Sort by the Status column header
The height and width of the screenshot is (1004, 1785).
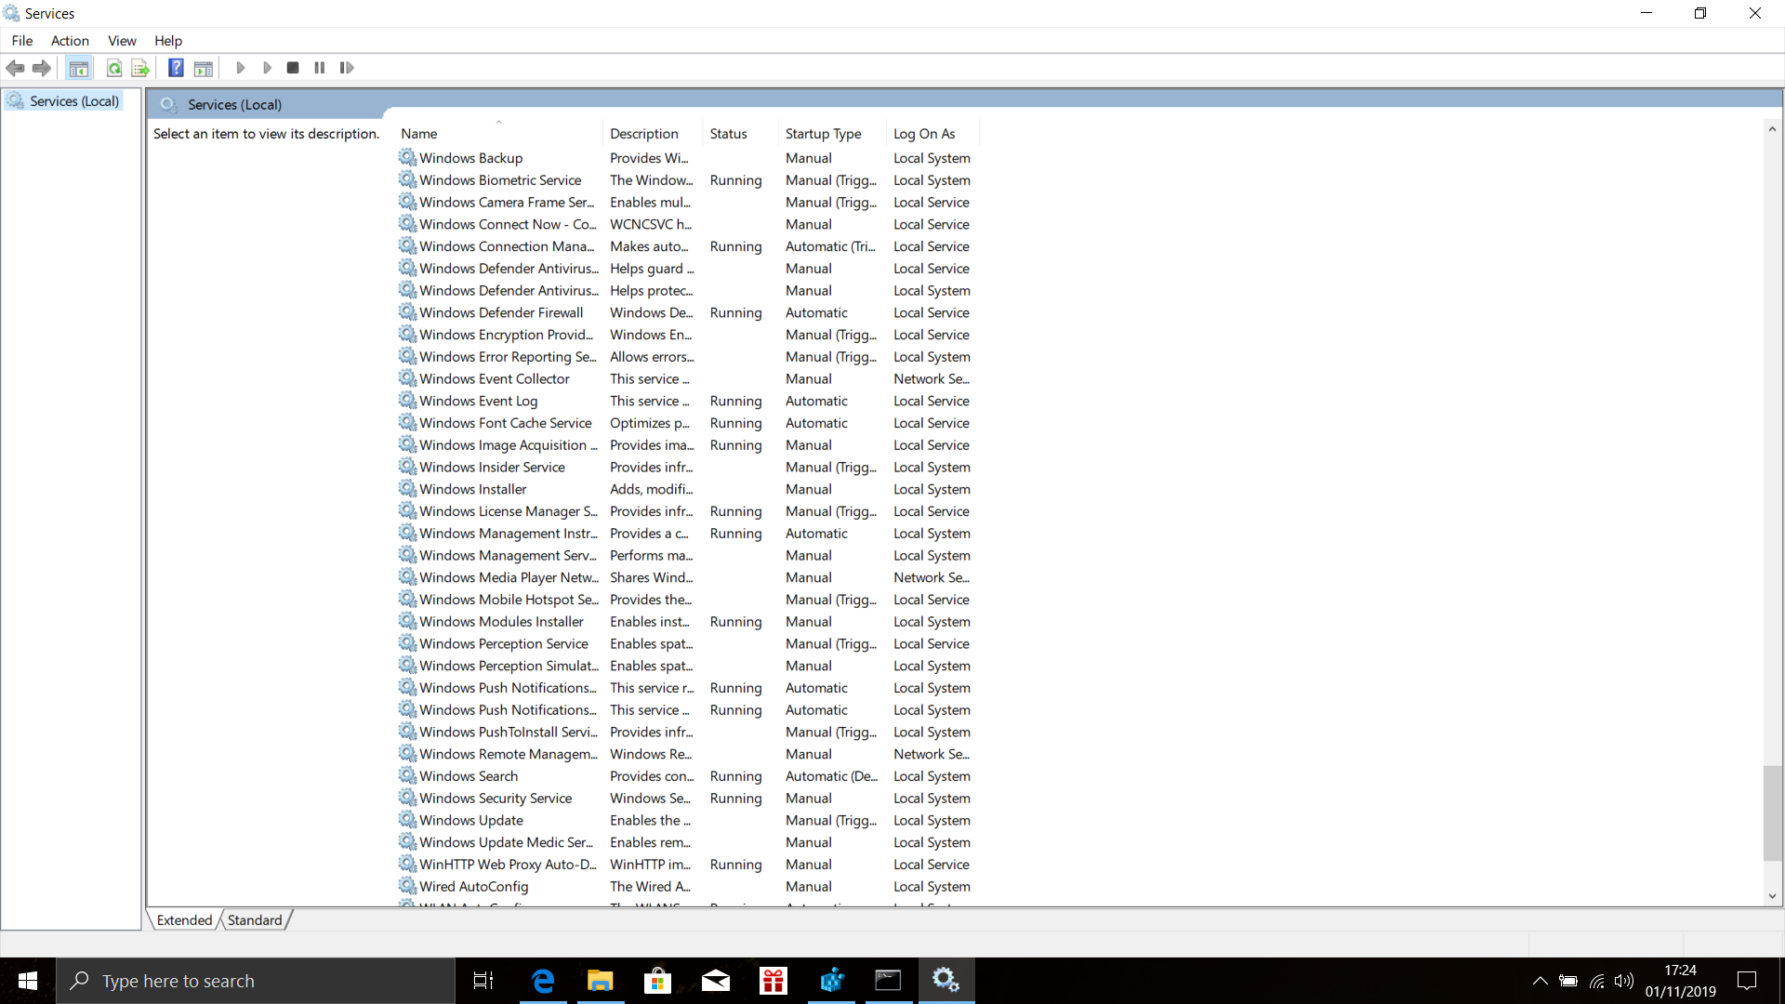point(741,134)
